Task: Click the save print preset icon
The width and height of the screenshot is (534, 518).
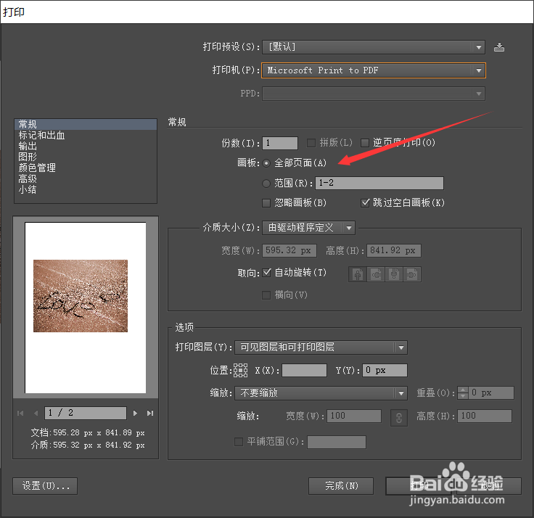Action: coord(499,47)
